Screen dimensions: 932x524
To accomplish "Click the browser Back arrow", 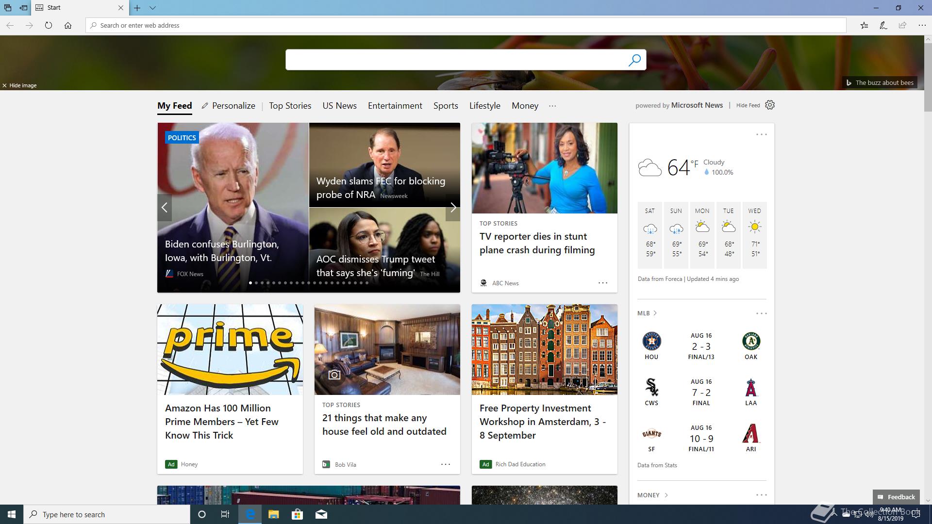I will point(10,25).
